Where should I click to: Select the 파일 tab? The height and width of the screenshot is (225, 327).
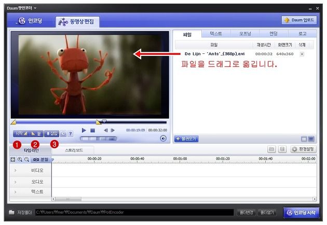coord(187,34)
